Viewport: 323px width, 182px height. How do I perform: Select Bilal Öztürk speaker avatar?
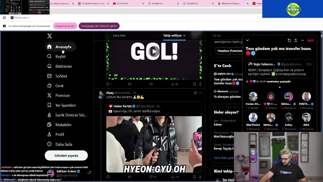coord(253,118)
